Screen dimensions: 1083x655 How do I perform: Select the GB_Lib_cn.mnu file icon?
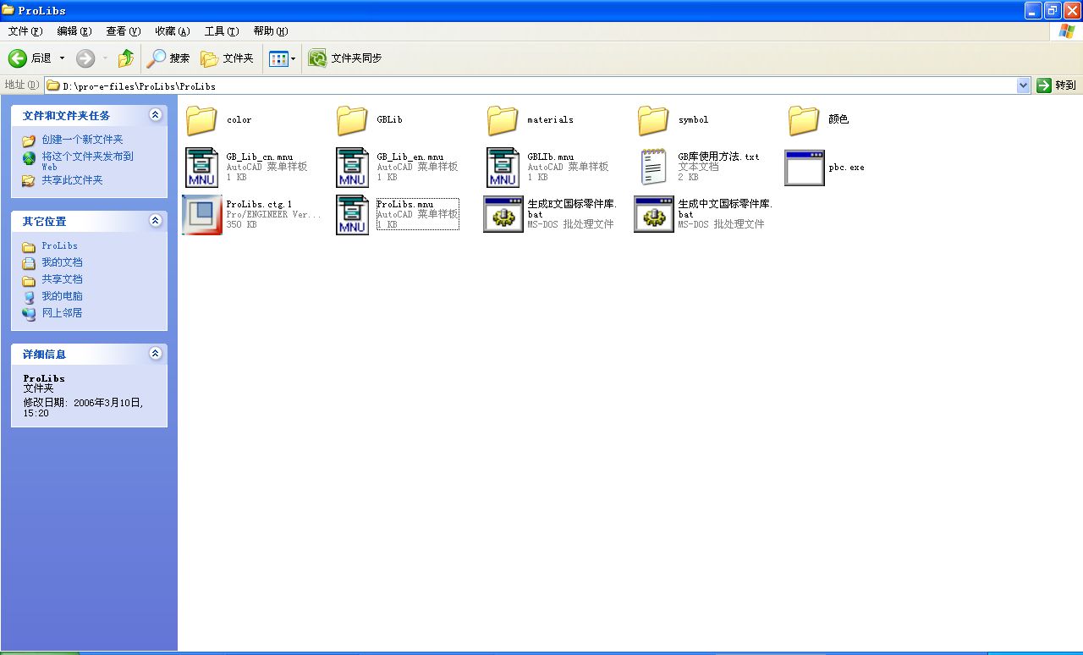pyautogui.click(x=202, y=168)
